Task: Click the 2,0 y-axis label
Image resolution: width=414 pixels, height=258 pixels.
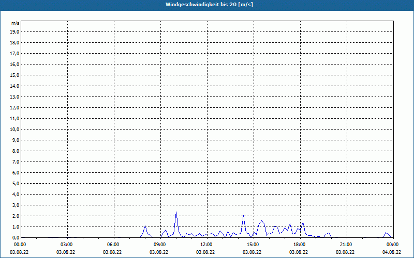Action: [16, 216]
